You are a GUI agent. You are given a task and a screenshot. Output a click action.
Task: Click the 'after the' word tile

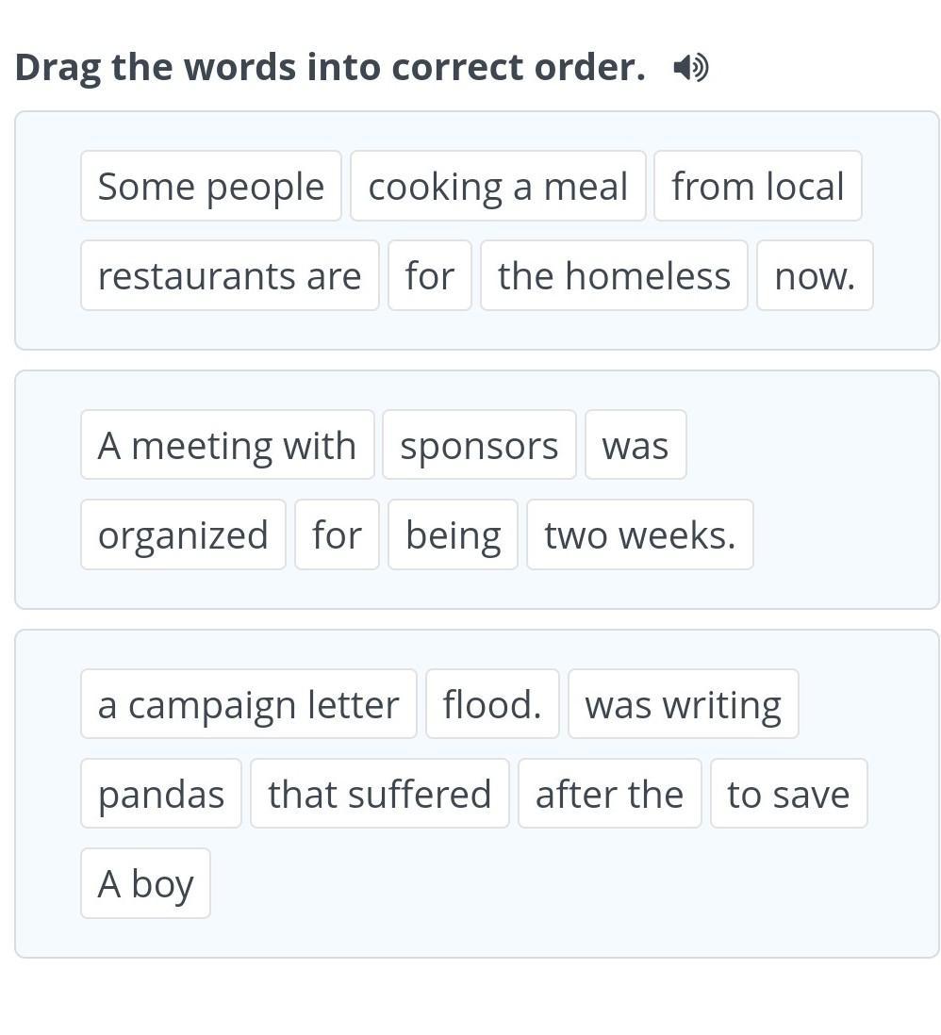tap(609, 794)
